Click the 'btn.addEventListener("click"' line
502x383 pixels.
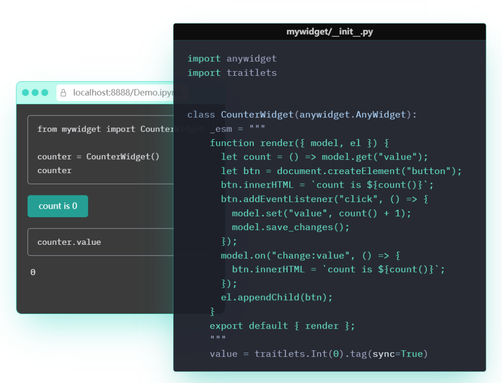[324, 199]
